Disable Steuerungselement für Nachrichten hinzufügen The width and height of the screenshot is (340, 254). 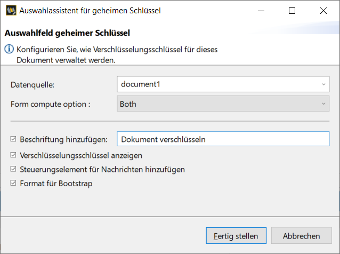(13, 169)
